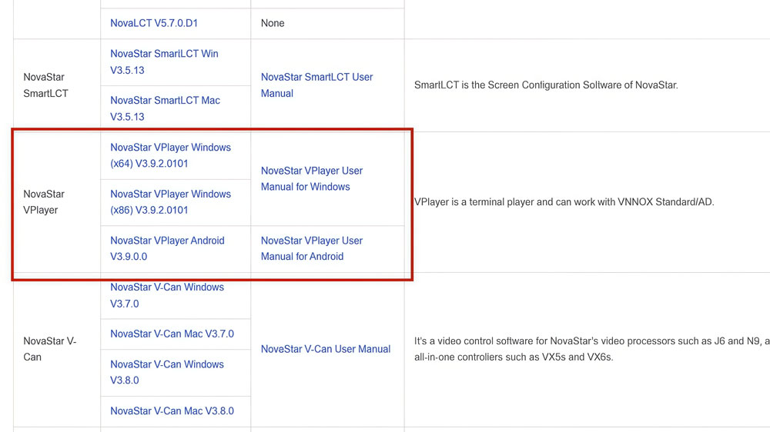The height and width of the screenshot is (432, 770).
Task: Click the NovaStar V-Can product name cell
Action: tap(49, 349)
